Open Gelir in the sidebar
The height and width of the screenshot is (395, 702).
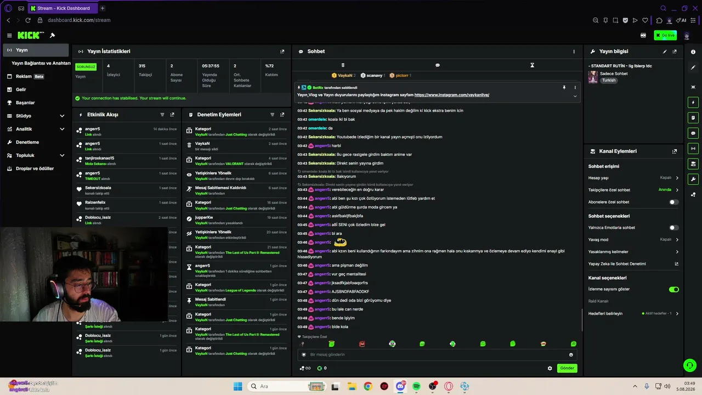(36, 89)
